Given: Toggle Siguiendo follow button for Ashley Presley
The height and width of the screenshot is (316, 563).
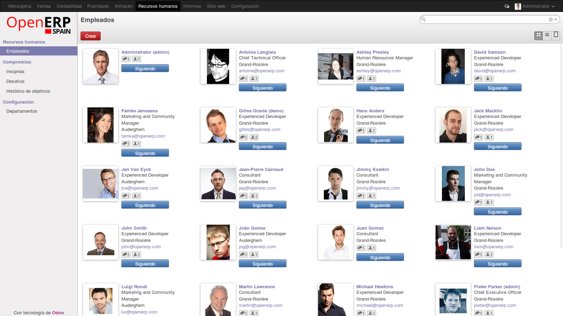Looking at the screenshot, I should pyautogui.click(x=380, y=88).
